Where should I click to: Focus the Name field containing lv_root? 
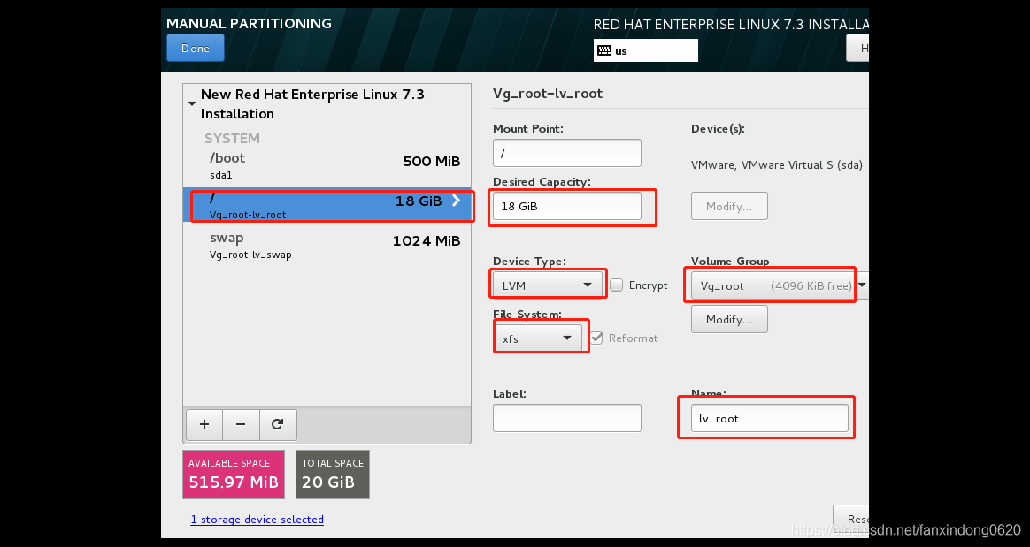[769, 418]
